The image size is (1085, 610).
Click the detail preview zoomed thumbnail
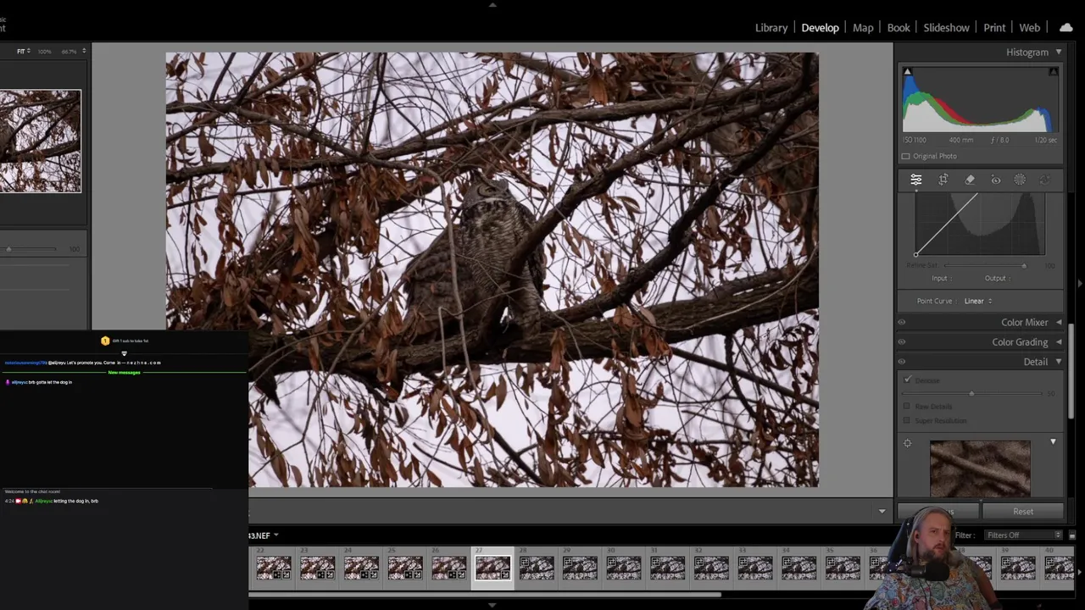[980, 468]
